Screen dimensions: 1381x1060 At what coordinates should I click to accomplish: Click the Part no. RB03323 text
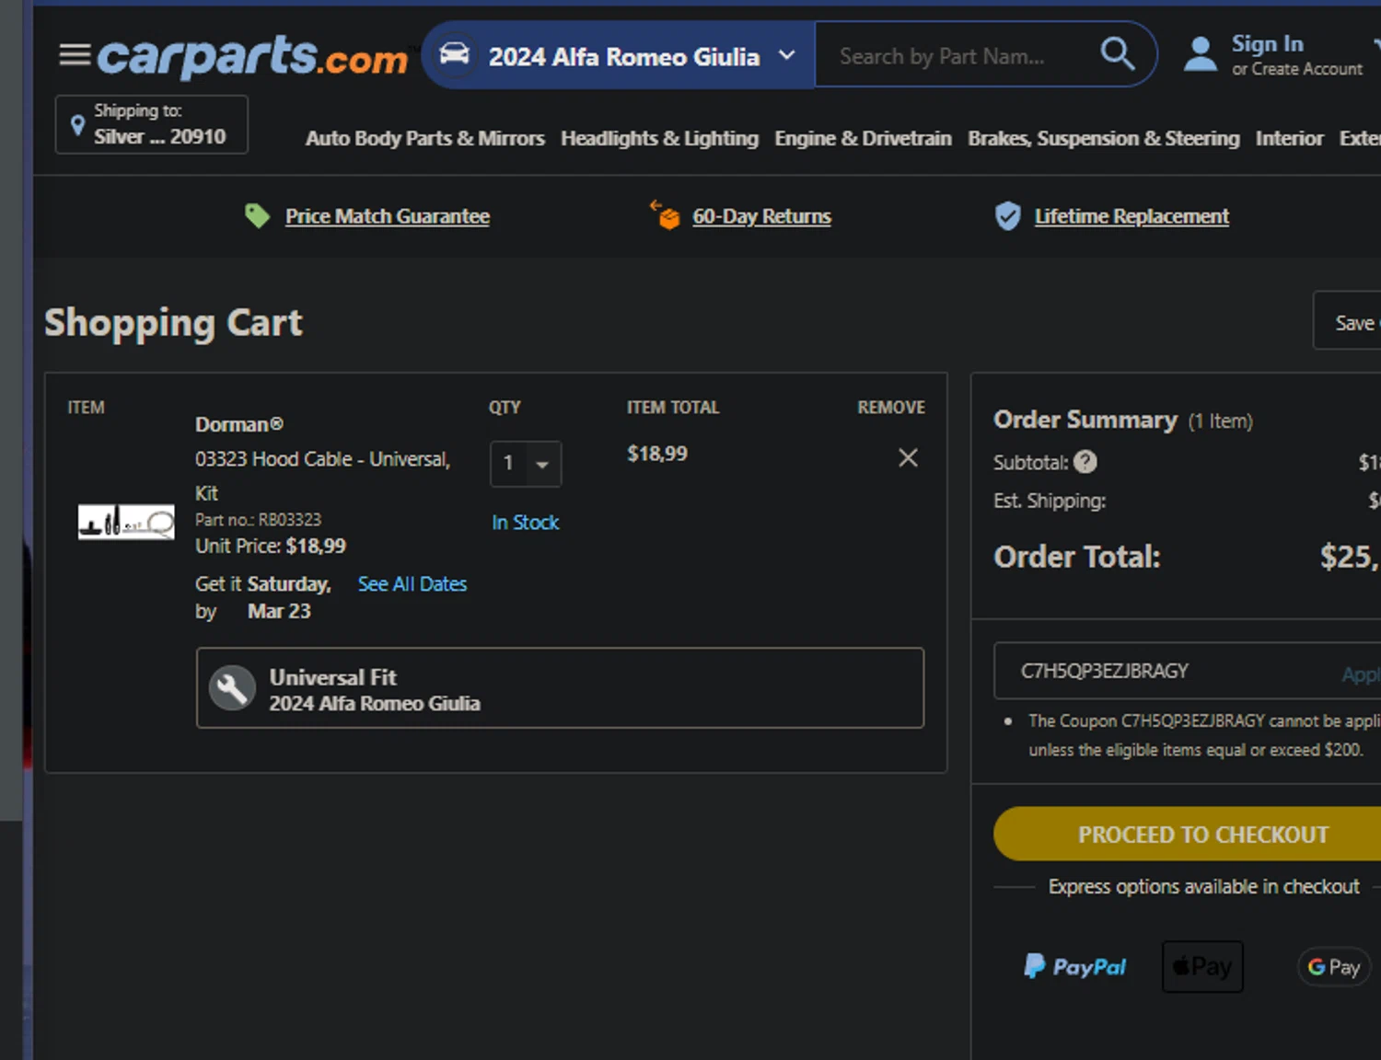258,520
